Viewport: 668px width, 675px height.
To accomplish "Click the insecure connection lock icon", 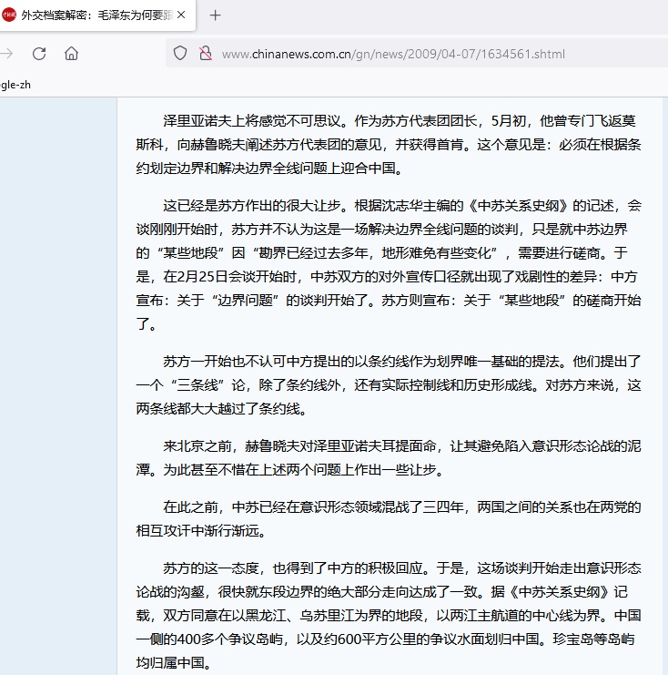I will (205, 54).
